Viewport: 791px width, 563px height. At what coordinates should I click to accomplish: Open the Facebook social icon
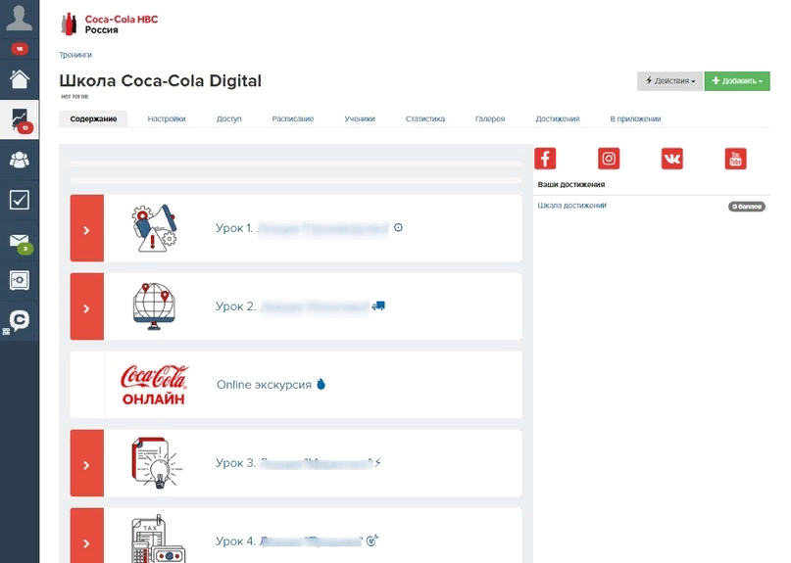(545, 159)
